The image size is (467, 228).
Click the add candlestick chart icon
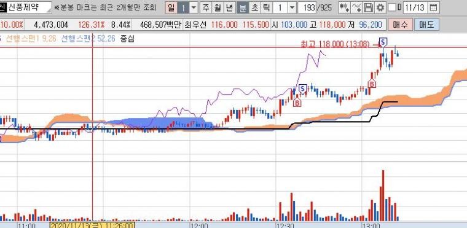click(345, 7)
